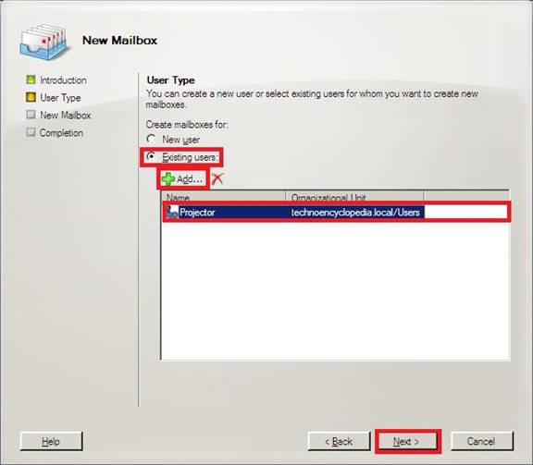Click the technoencyclopedia.local/Users cell
The image size is (533, 465).
point(355,213)
